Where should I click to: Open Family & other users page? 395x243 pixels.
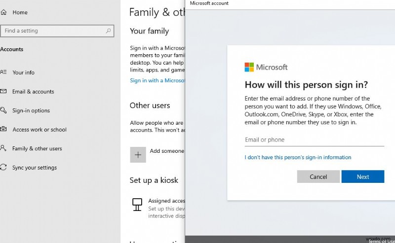click(37, 148)
